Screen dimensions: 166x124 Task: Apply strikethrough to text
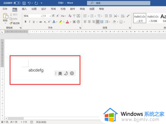point(41,22)
